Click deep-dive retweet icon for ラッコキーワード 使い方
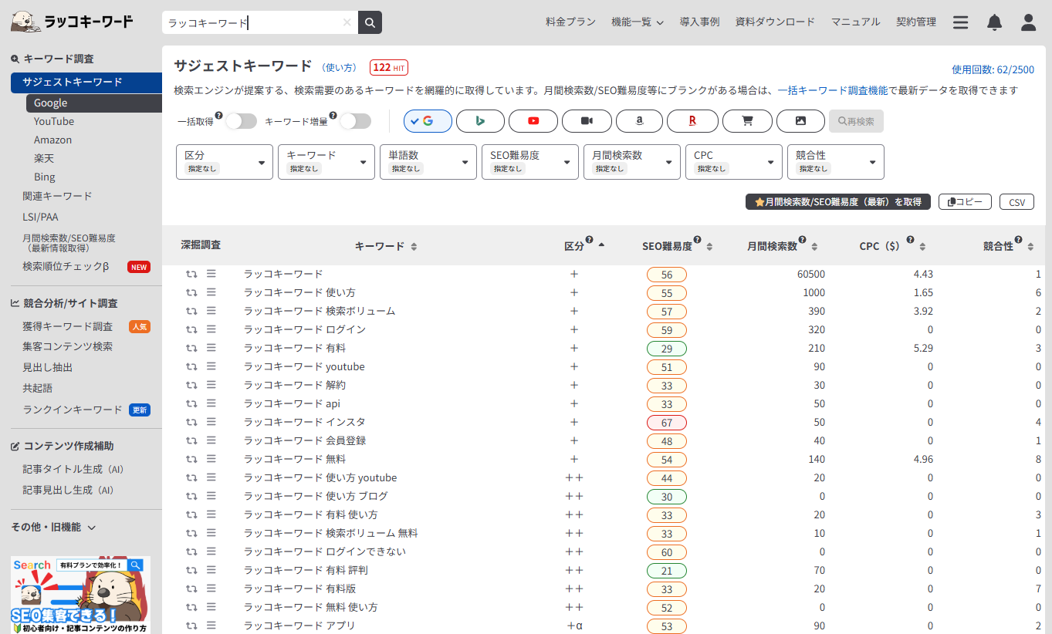 click(191, 293)
